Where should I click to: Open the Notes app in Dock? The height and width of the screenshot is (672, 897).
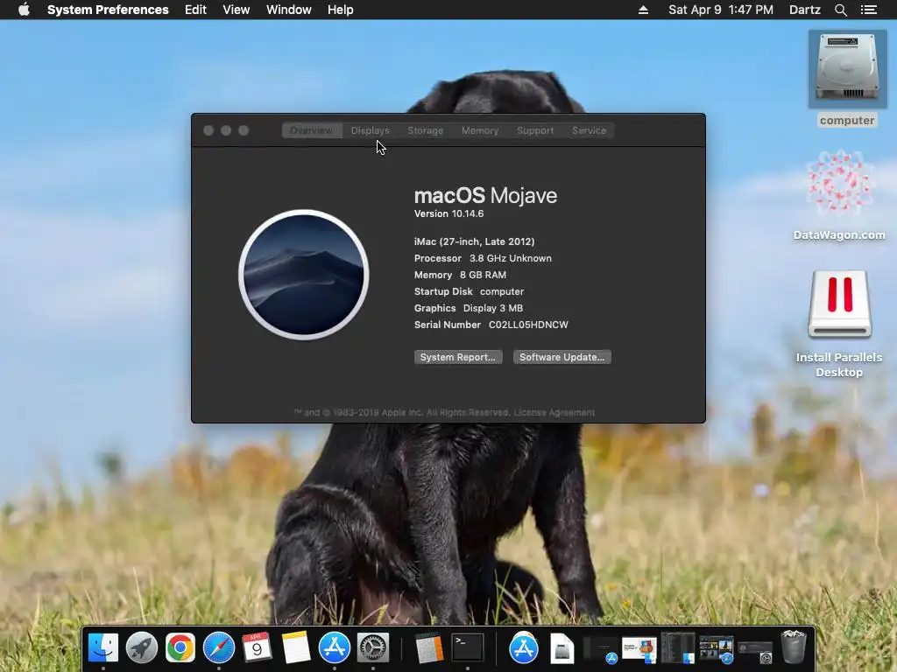pyautogui.click(x=296, y=647)
